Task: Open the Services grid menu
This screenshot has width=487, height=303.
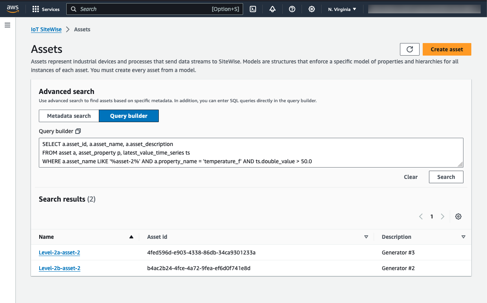Action: click(x=46, y=9)
